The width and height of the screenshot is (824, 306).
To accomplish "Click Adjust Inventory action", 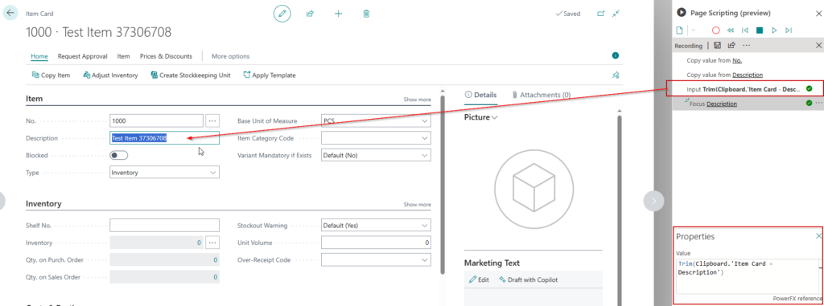I will [110, 75].
